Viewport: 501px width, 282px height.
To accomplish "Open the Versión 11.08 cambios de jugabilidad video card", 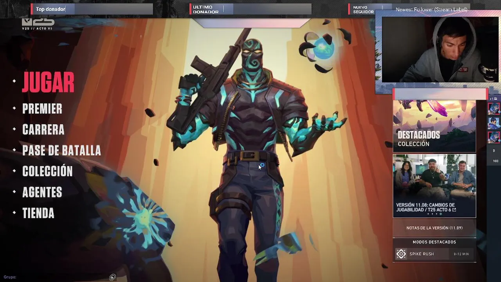I will tap(434, 186).
